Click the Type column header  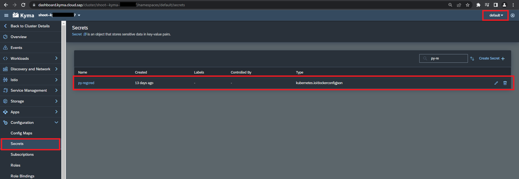300,72
